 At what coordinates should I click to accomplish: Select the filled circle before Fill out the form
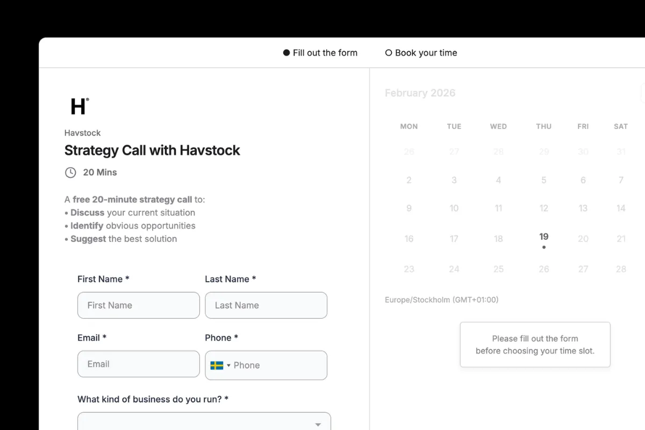[285, 53]
